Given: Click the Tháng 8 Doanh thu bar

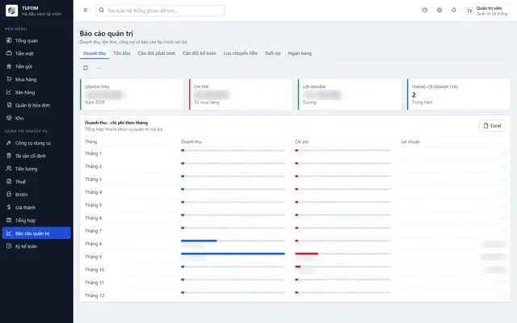Looking at the screenshot, I should coord(199,241).
